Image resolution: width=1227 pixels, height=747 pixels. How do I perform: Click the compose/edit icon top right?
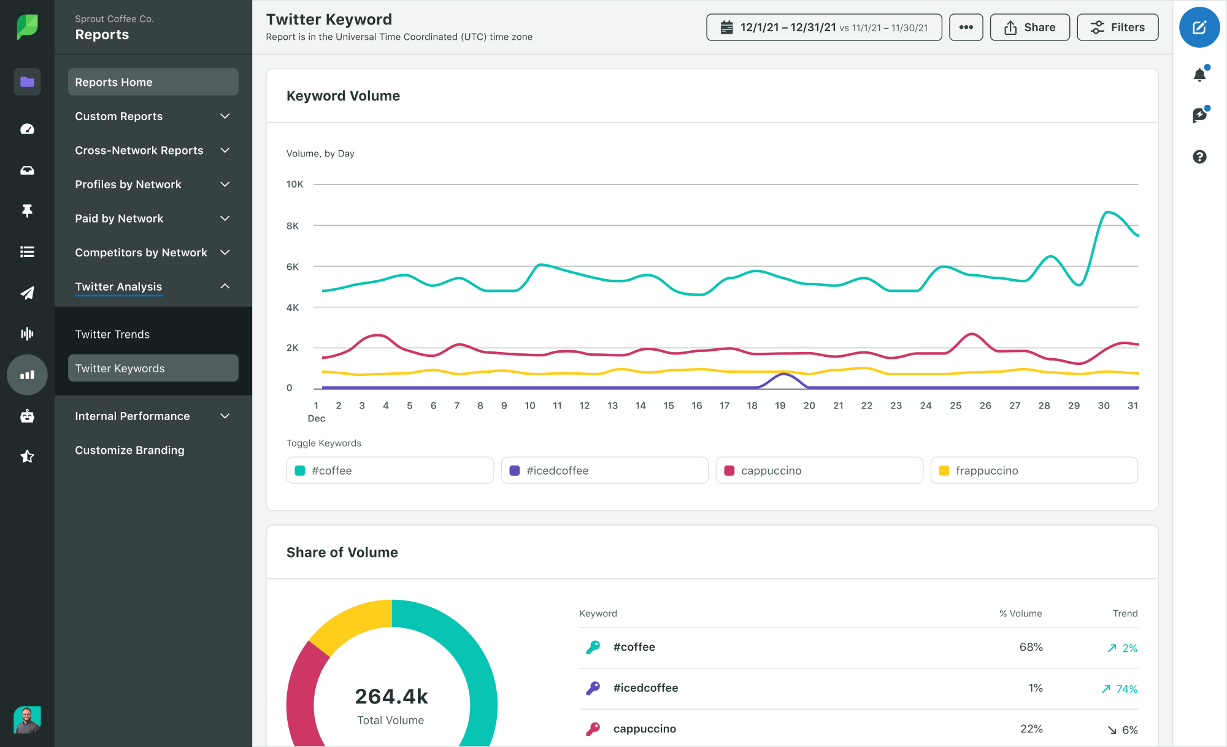tap(1200, 28)
